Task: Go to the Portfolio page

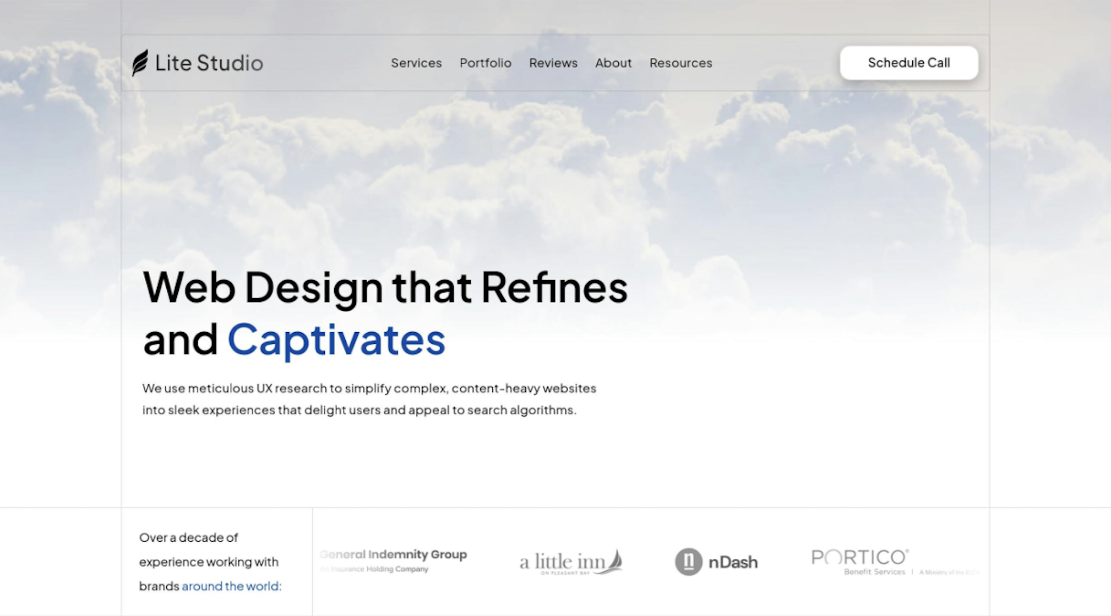Action: (485, 63)
